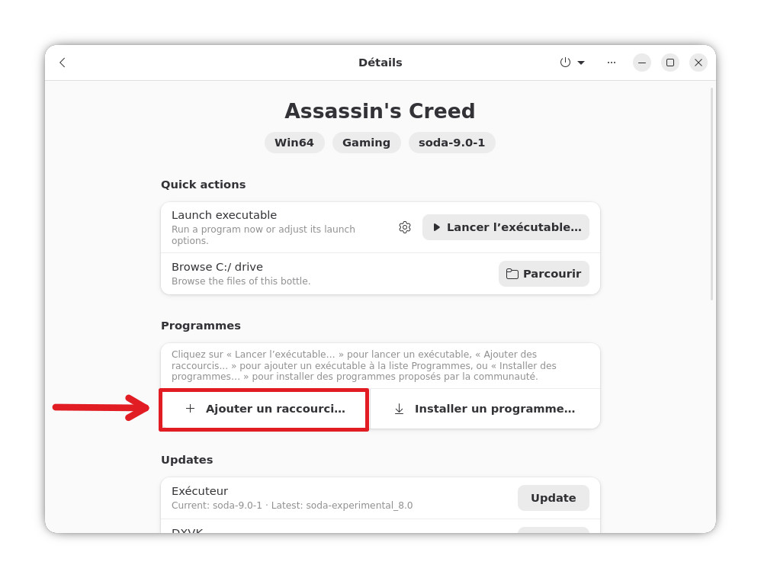Select the "Browse C:/ drive" row label

coord(217,267)
